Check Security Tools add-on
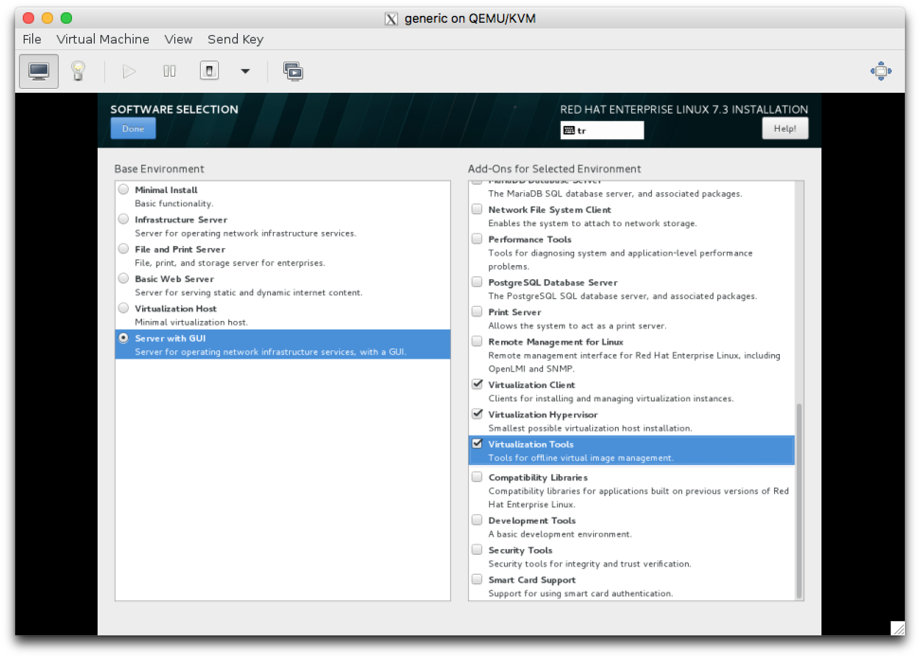The image size is (920, 658). coord(477,550)
